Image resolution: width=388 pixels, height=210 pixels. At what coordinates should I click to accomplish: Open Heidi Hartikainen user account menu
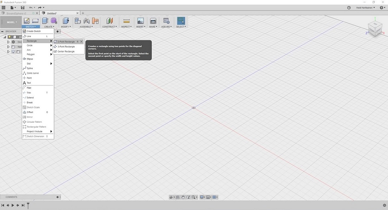coord(366,8)
